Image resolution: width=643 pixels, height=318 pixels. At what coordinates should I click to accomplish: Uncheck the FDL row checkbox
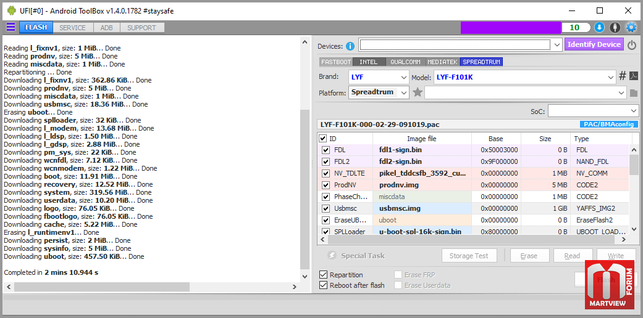[x=326, y=150]
